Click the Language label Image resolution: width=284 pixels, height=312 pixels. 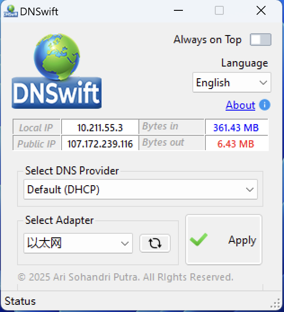[x=244, y=63]
